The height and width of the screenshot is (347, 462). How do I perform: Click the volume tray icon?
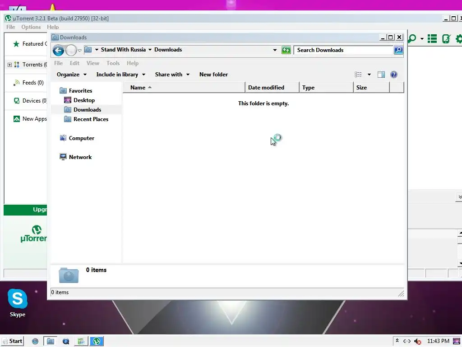(417, 342)
